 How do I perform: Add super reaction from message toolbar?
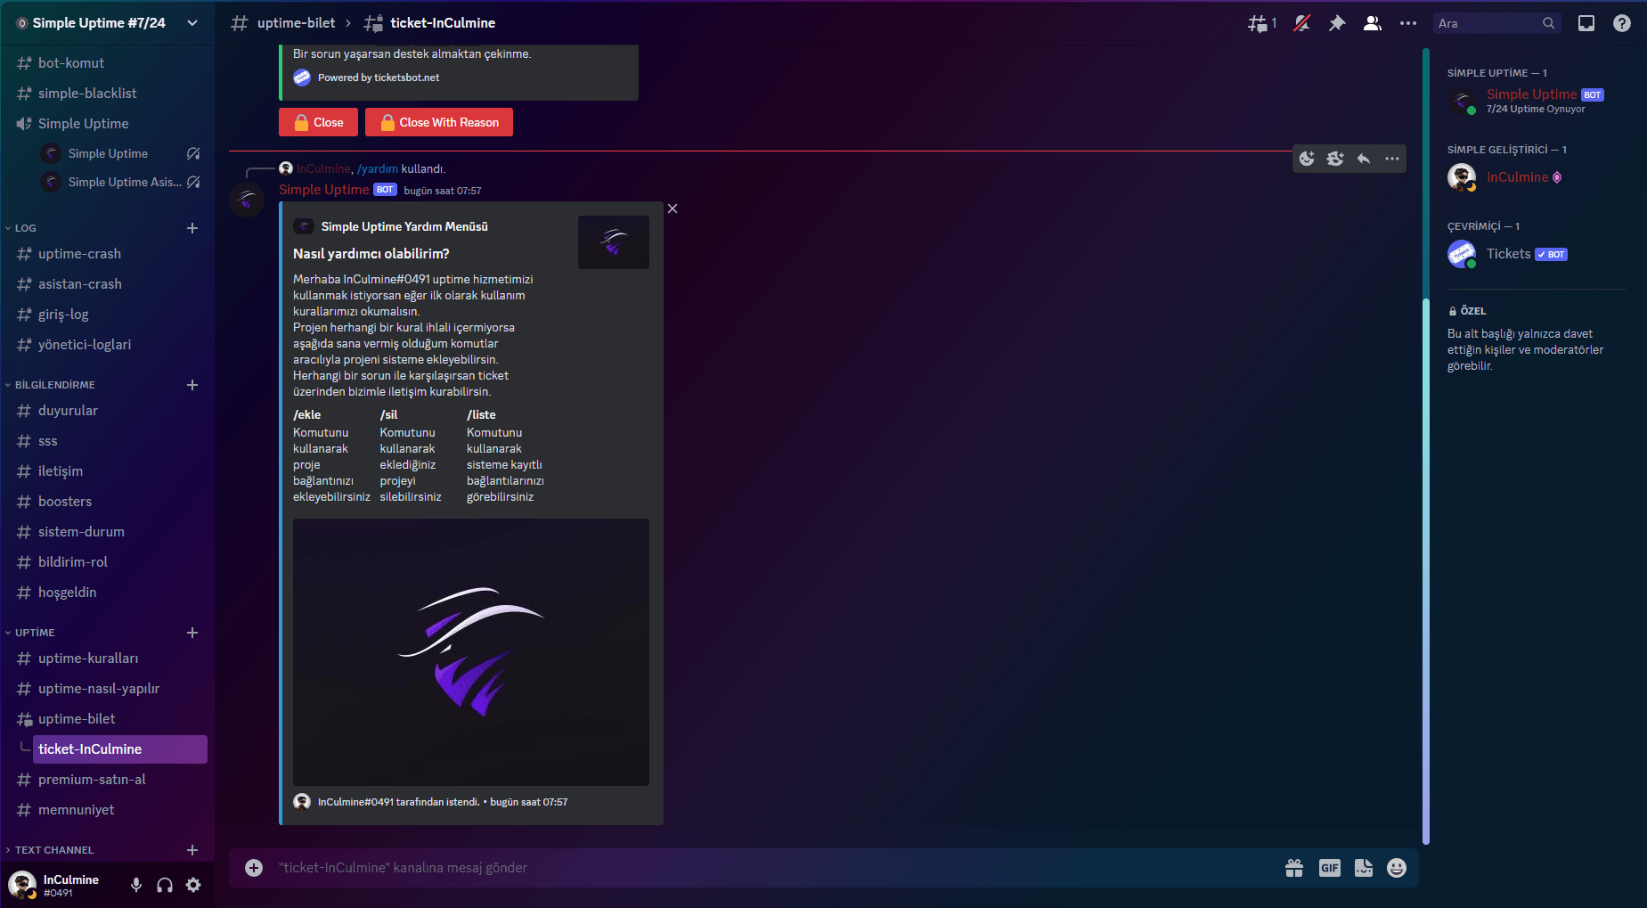(x=1335, y=159)
